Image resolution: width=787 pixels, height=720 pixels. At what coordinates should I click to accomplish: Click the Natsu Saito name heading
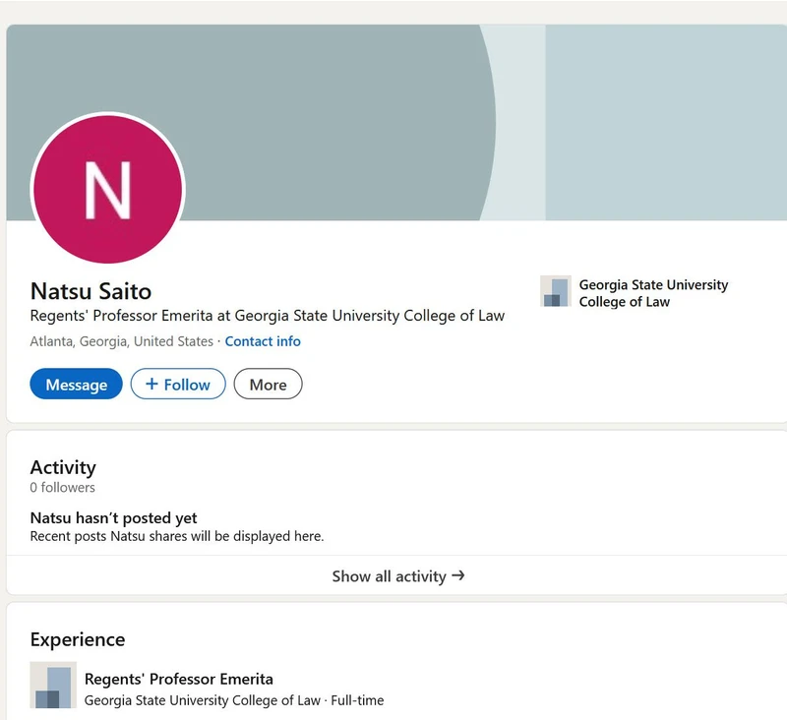coord(91,291)
